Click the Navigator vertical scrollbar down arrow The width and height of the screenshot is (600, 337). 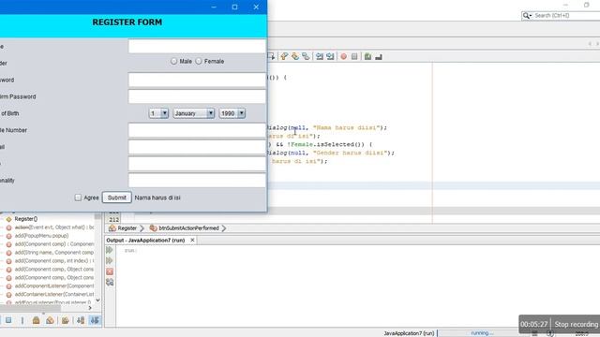point(97,300)
